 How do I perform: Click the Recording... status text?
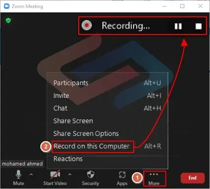click(126, 26)
